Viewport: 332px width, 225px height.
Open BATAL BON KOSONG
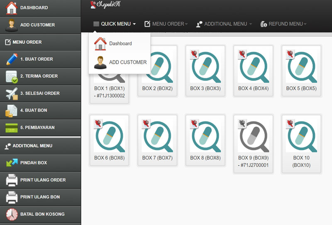[x=40, y=214]
